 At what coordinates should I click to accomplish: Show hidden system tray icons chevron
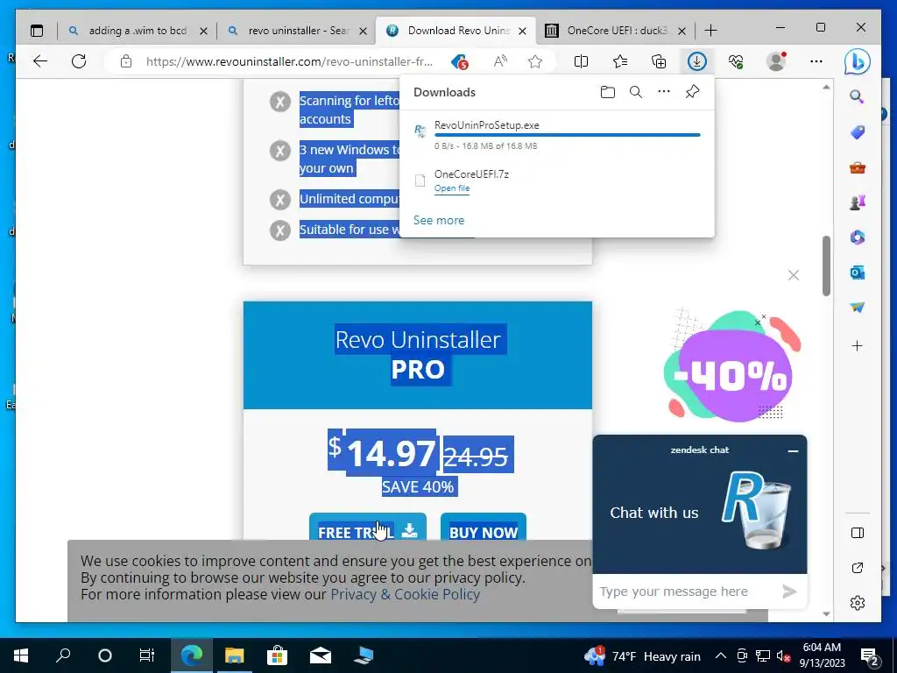click(721, 655)
